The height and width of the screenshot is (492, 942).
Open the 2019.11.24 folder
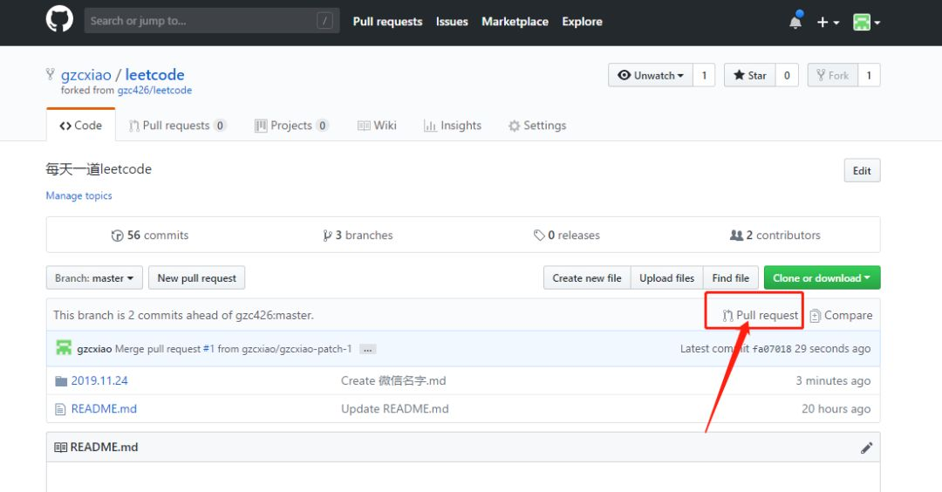[99, 380]
